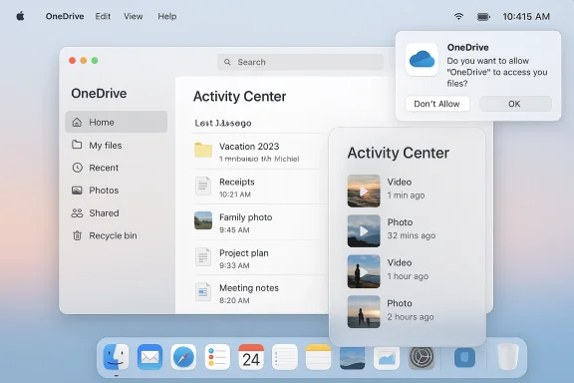The height and width of the screenshot is (383, 574).
Task: Click the Shared people icon
Action: click(77, 212)
